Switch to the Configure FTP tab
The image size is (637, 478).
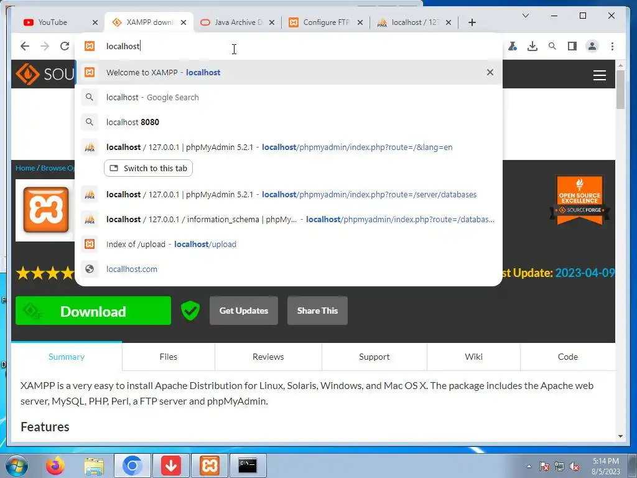[x=321, y=22]
